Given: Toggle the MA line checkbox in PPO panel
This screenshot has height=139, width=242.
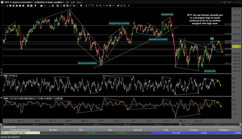Looking at the screenshot, I should (50, 99).
